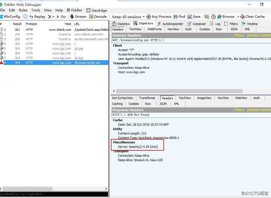Image resolution: width=271 pixels, height=198 pixels.
Task: Click the Fiddler book menu item
Action: click(x=75, y=10)
